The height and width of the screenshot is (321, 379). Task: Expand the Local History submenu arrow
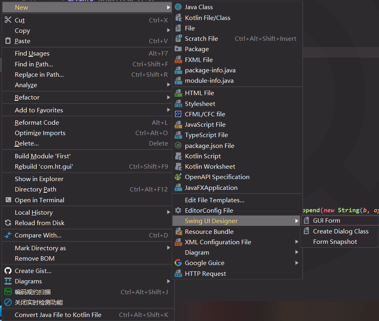[169, 212]
